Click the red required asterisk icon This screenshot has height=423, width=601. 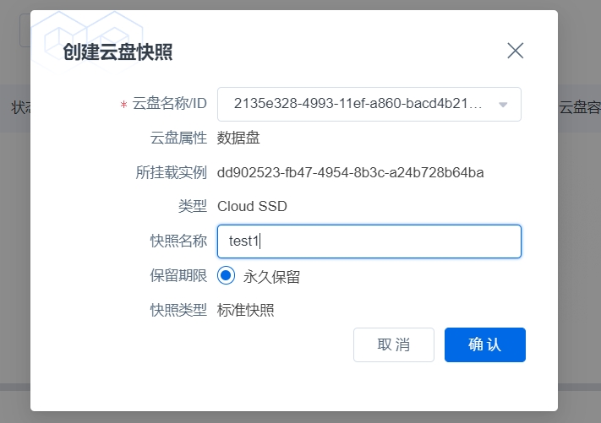123,106
